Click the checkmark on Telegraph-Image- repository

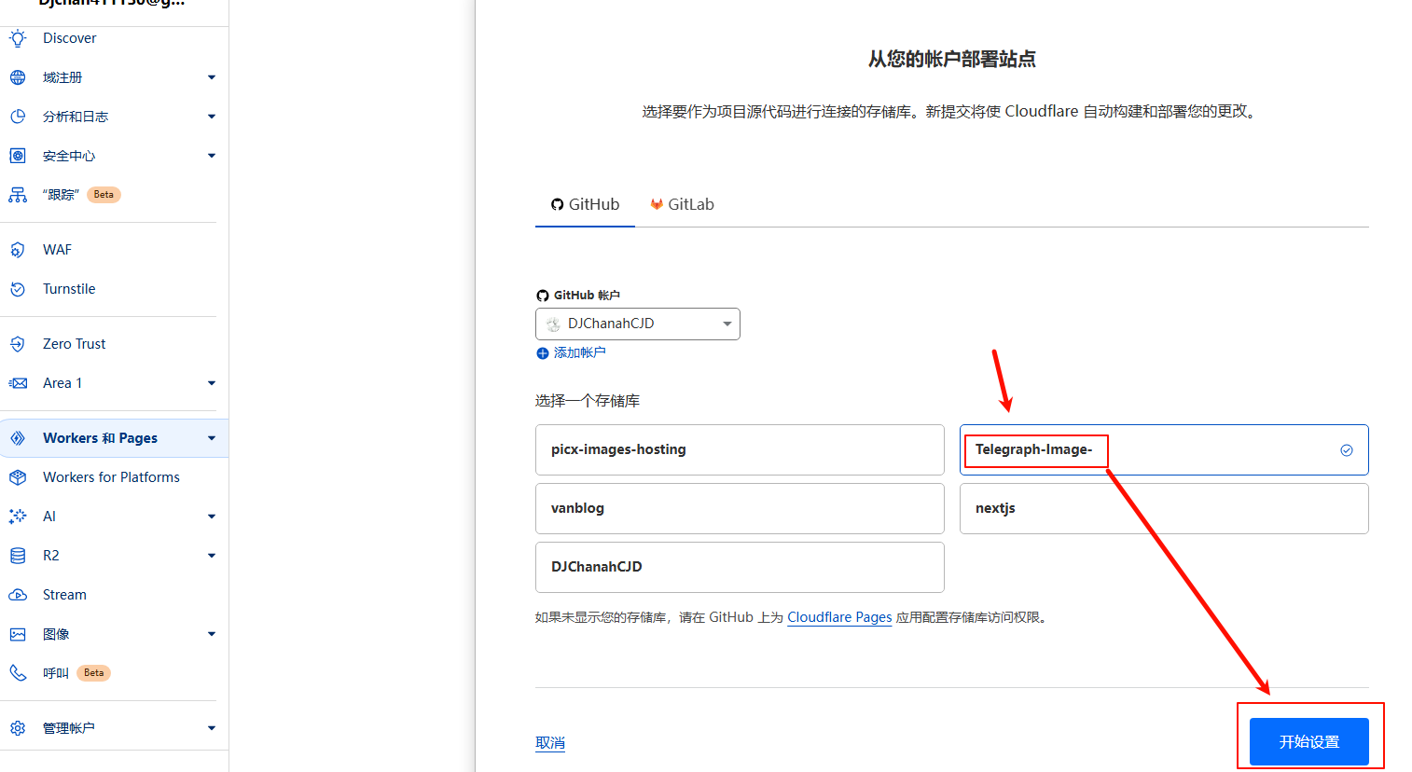pyautogui.click(x=1347, y=450)
